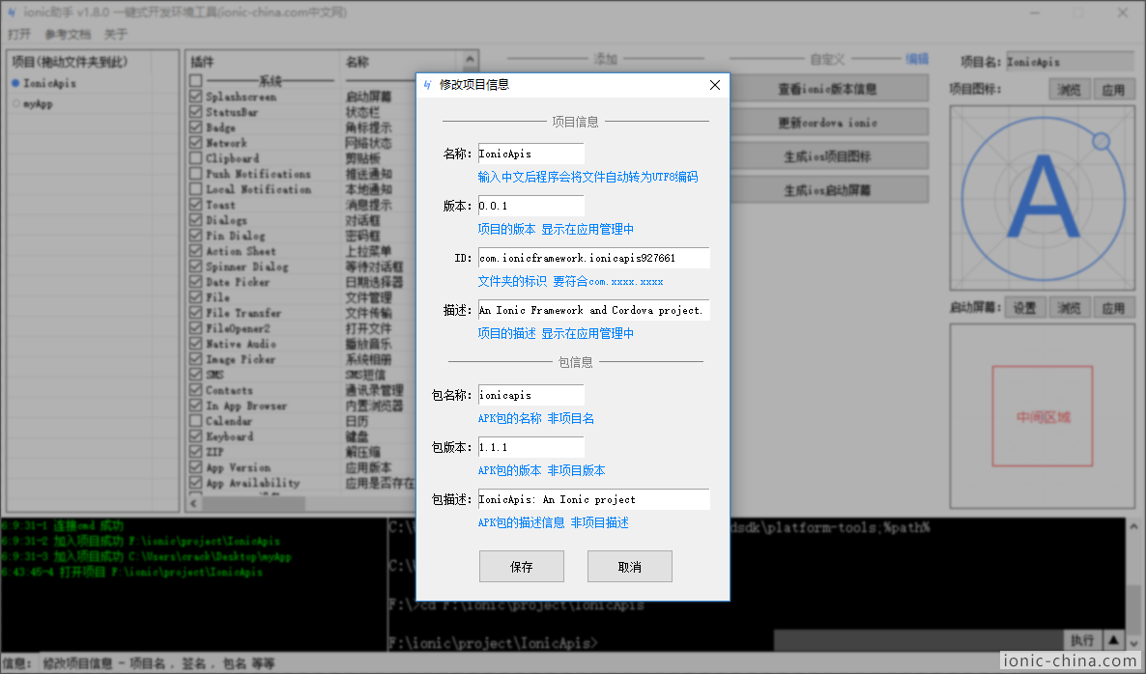1146x674 pixels.
Task: Click the 描述 description input field
Action: [x=593, y=310]
